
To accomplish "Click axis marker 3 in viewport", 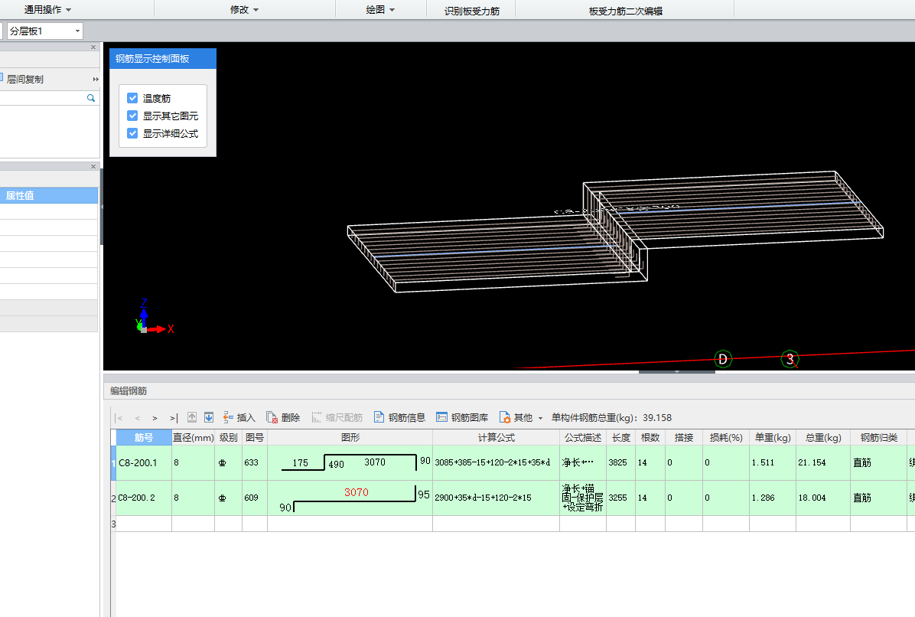I will [x=790, y=359].
